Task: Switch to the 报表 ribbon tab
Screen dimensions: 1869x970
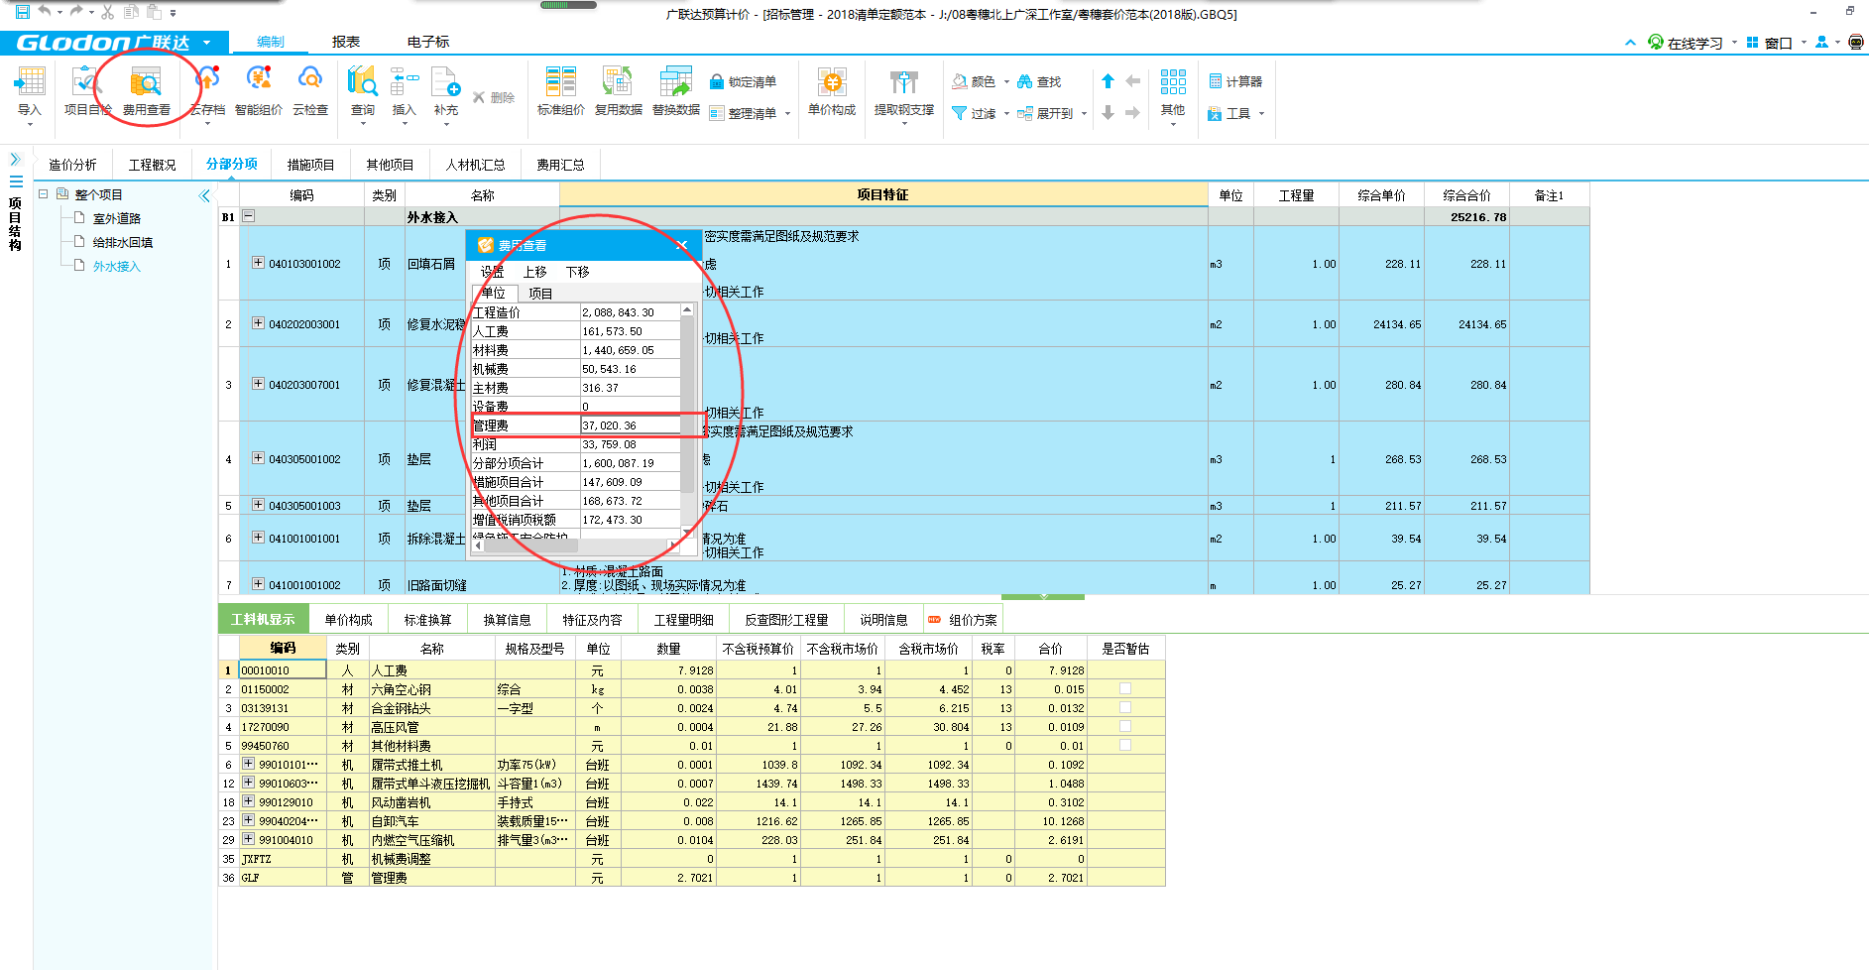Action: (x=346, y=42)
